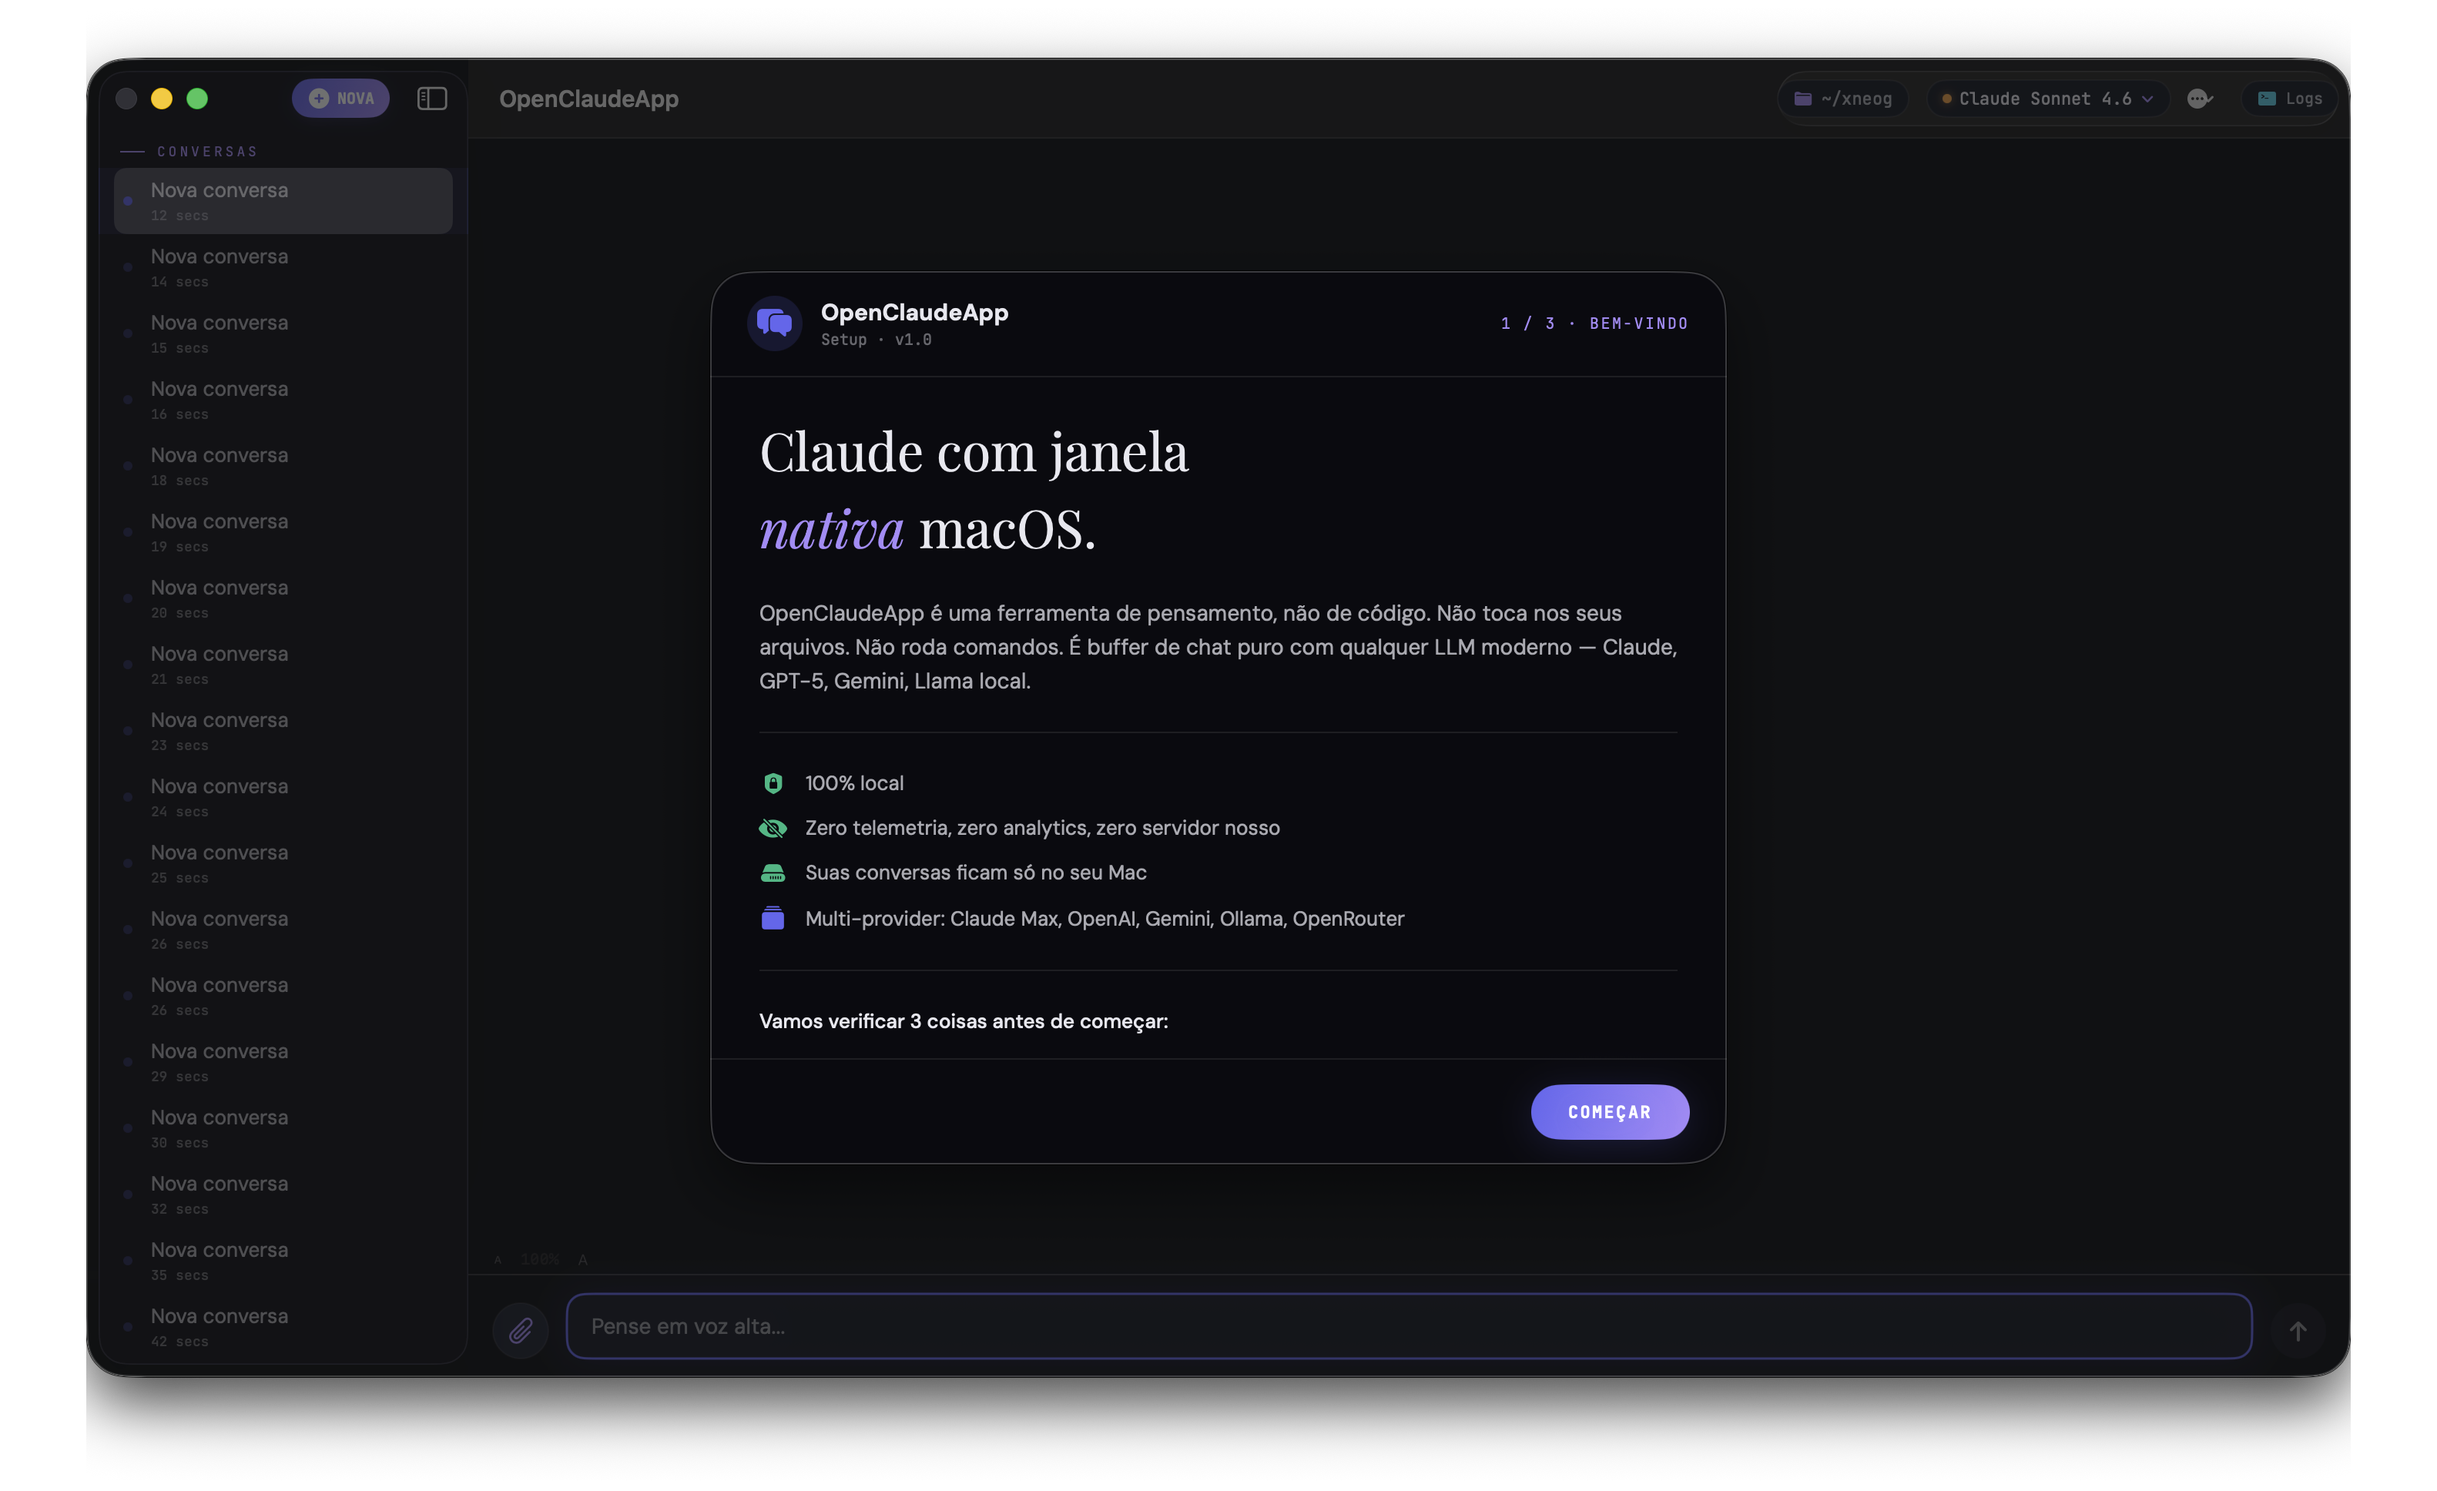Select Nova conversa from 14 secs
2437x1491 pixels.
(283, 267)
